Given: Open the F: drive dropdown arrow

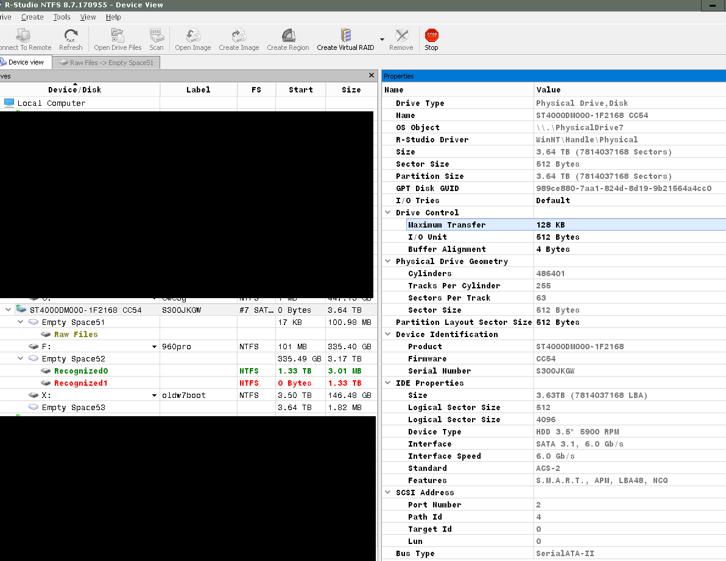Looking at the screenshot, I should pos(155,347).
